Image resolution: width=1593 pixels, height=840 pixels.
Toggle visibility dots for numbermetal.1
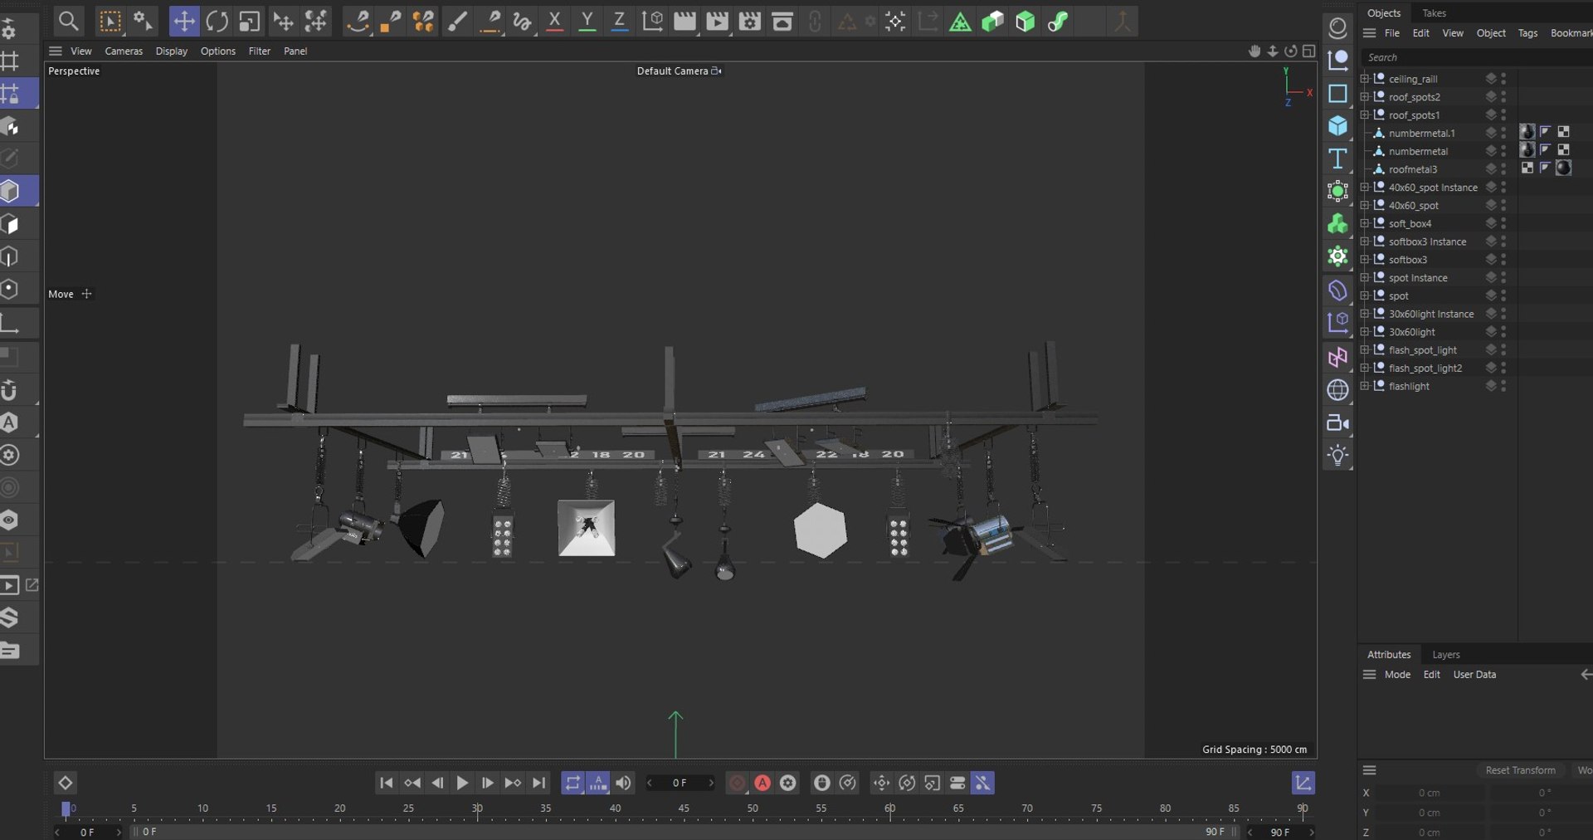(1503, 133)
